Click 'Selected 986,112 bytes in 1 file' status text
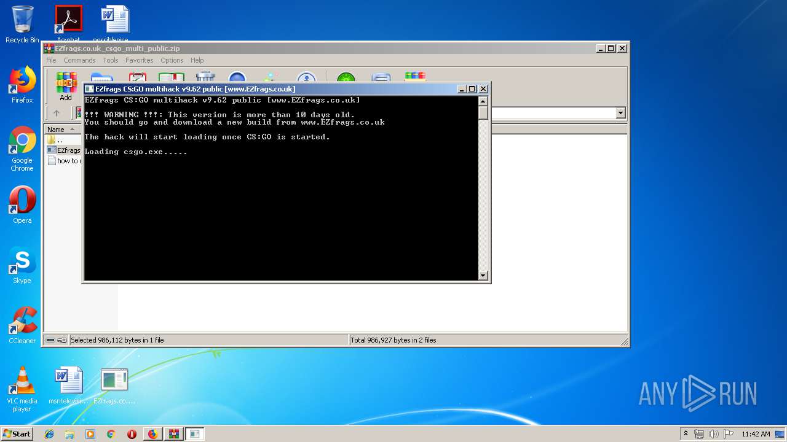This screenshot has width=787, height=442. tap(117, 340)
